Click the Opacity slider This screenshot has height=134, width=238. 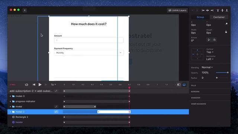pos(222,73)
